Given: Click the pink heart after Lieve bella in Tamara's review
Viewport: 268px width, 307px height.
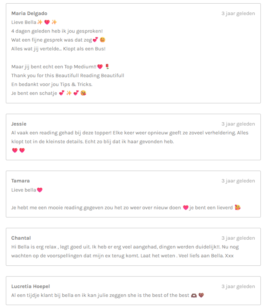Looking at the screenshot, I should click(40, 190).
